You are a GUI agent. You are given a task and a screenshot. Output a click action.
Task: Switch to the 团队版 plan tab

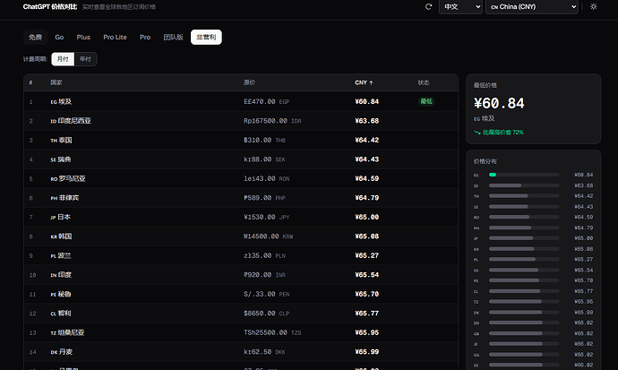click(174, 37)
